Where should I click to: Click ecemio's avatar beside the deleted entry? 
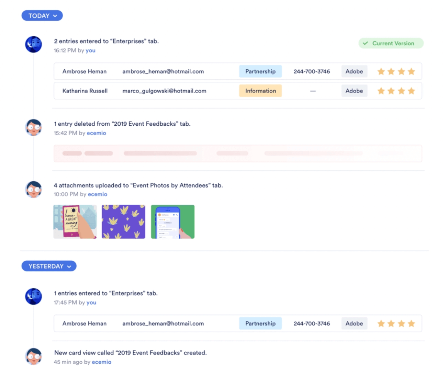[x=33, y=127]
